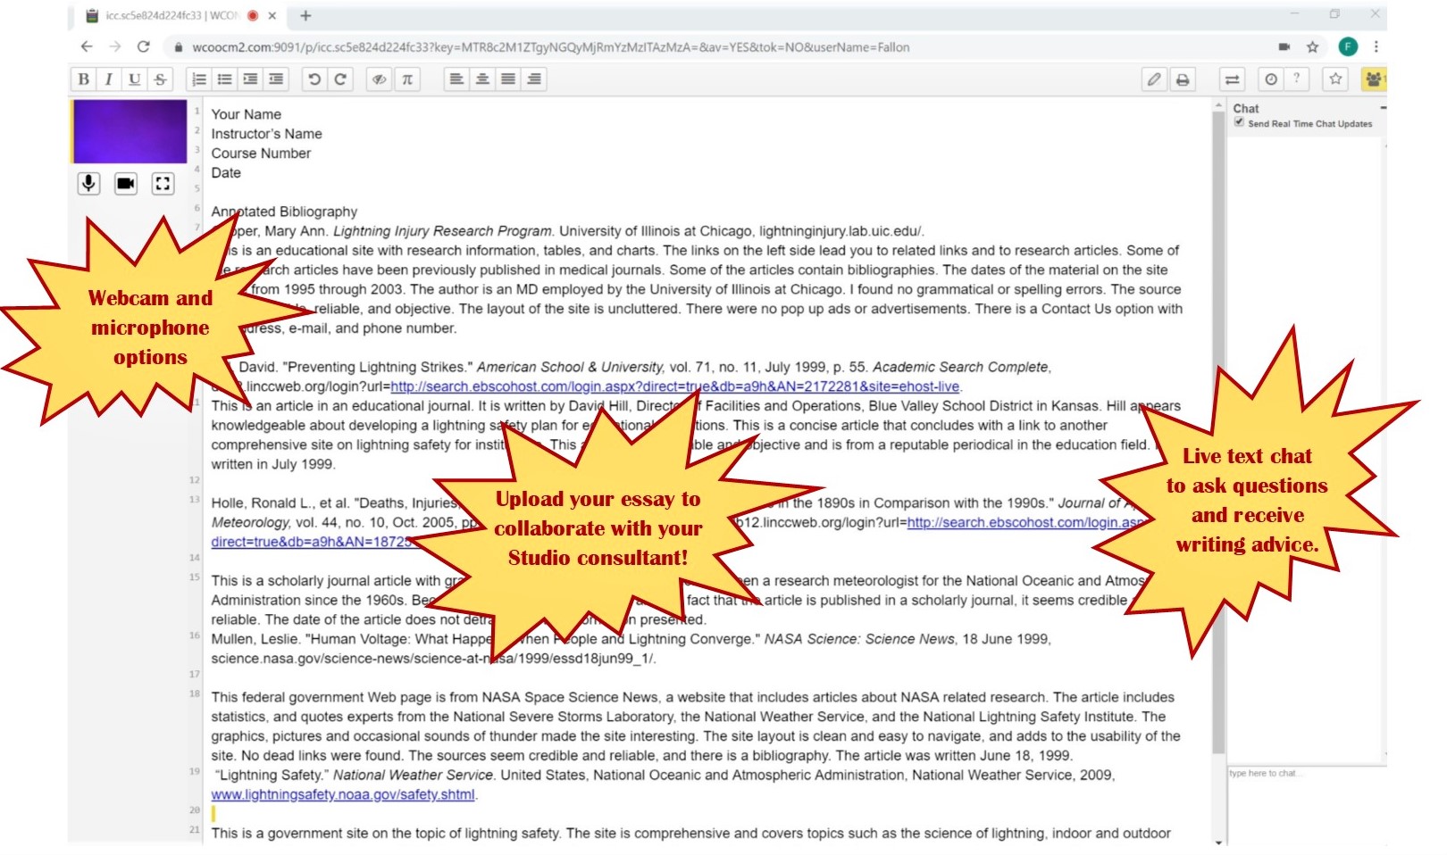Click the Chat panel header

pos(1246,108)
